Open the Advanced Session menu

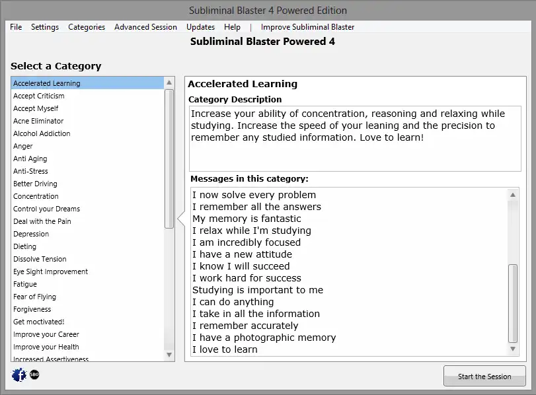(145, 27)
